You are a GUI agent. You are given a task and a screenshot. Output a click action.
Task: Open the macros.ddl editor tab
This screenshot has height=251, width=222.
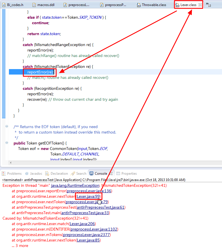(43, 5)
